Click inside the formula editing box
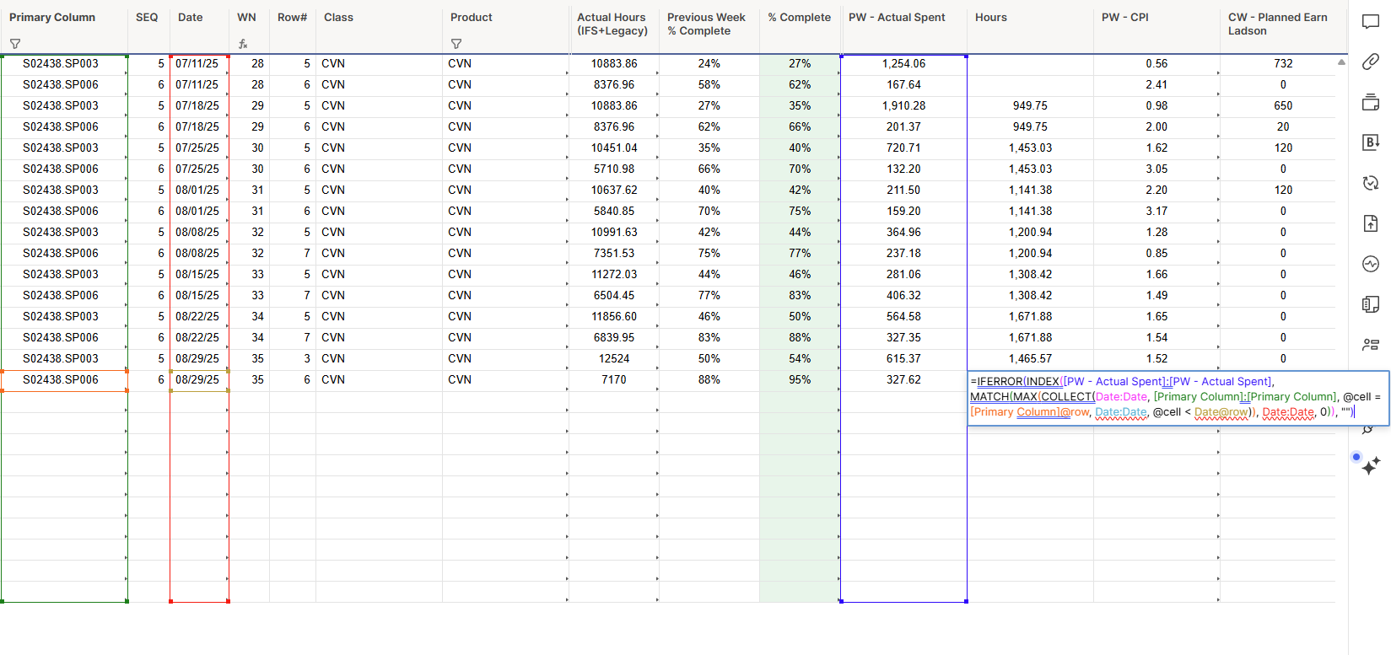This screenshot has height=655, width=1391. [x=1178, y=397]
